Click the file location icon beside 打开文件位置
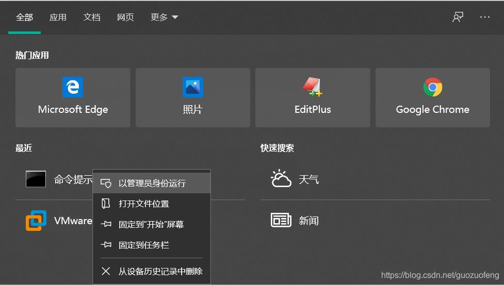The height and width of the screenshot is (285, 504). 106,204
